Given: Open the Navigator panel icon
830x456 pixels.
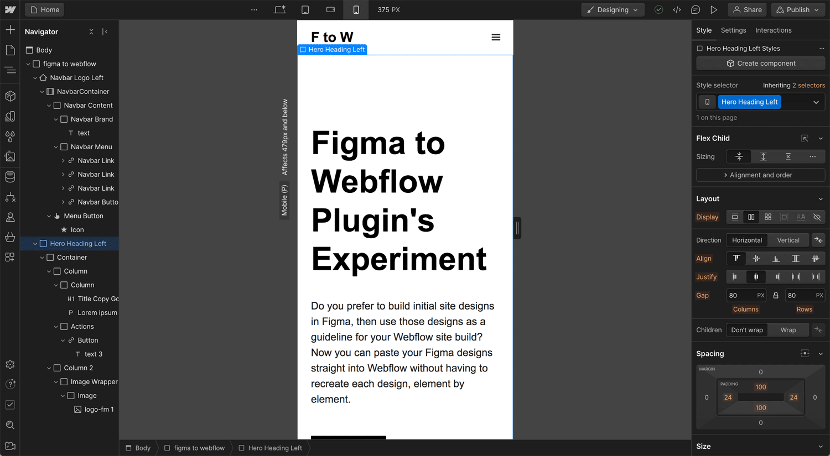Looking at the screenshot, I should (10, 70).
